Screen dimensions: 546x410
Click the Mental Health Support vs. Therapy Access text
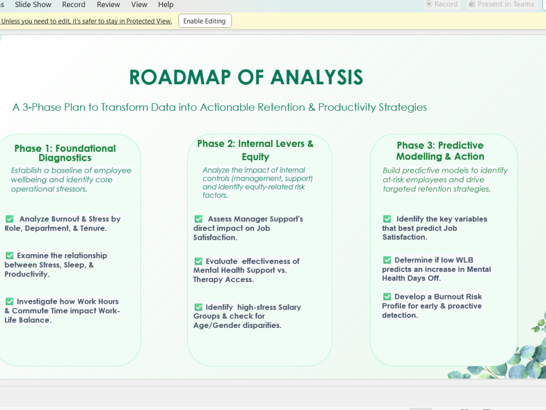click(x=240, y=275)
